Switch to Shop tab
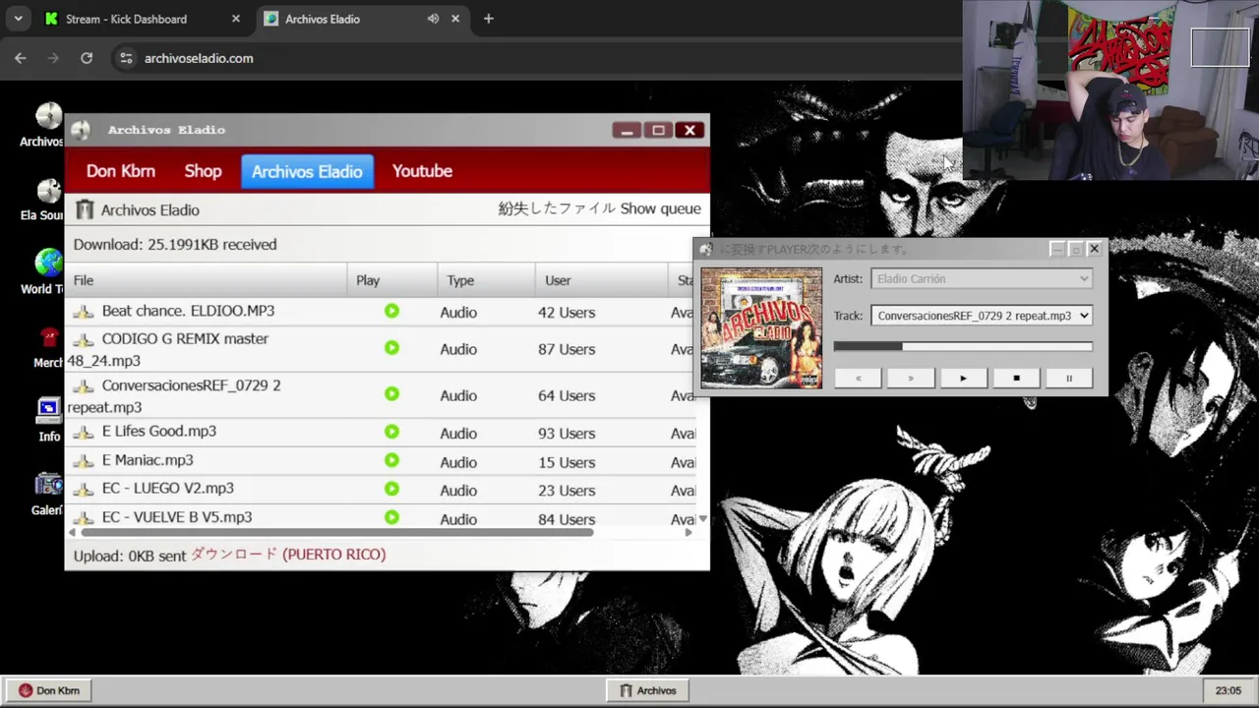Image resolution: width=1259 pixels, height=708 pixels. (x=203, y=171)
